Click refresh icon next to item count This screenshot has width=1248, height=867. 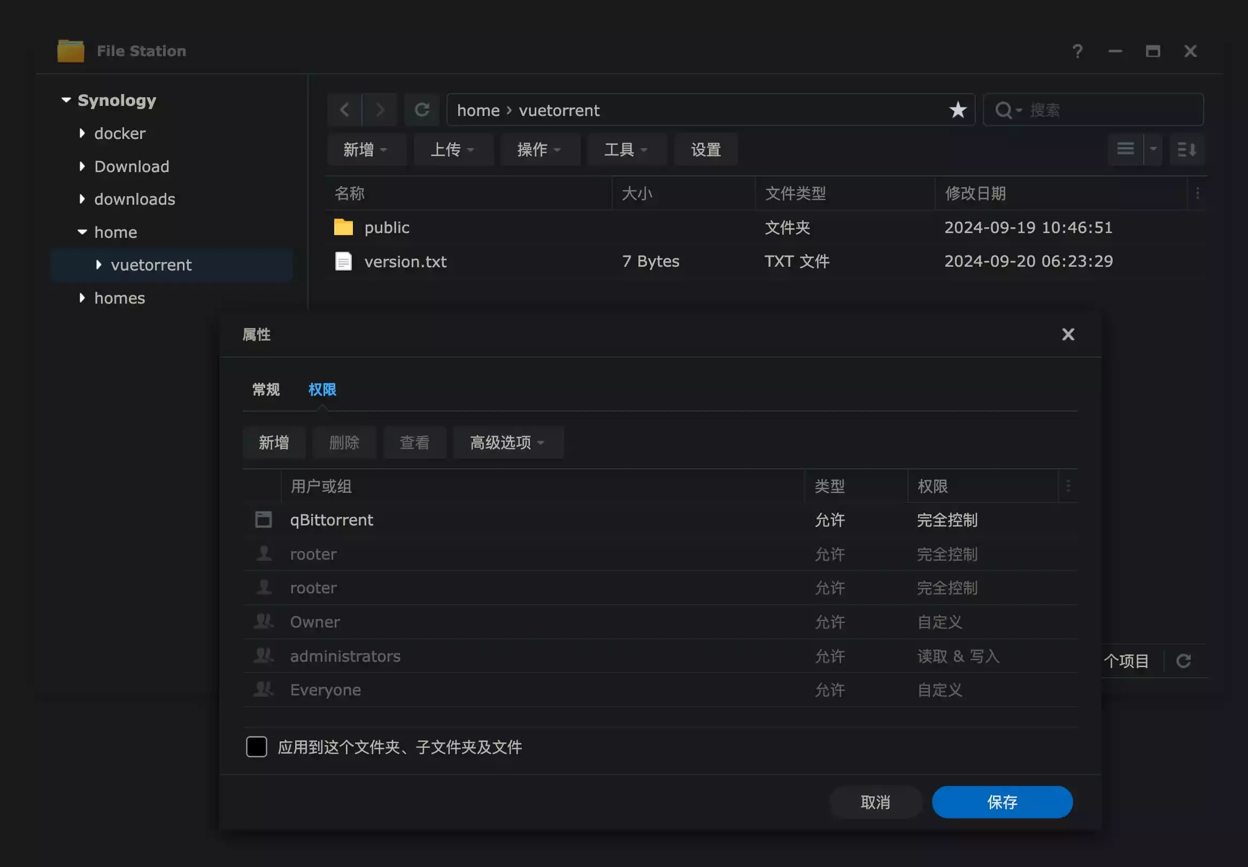[x=1183, y=661]
